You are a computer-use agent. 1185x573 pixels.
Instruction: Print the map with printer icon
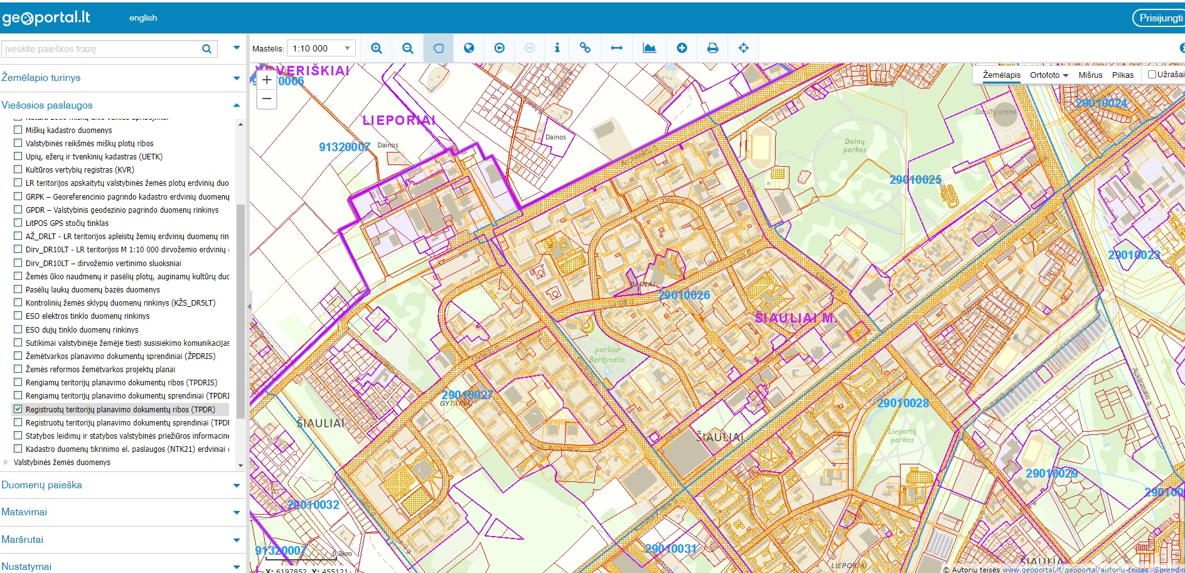(x=712, y=48)
